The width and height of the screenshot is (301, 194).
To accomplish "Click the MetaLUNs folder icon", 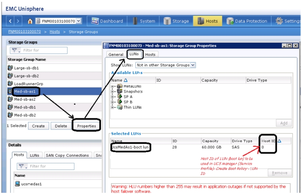I will pos(120,86).
